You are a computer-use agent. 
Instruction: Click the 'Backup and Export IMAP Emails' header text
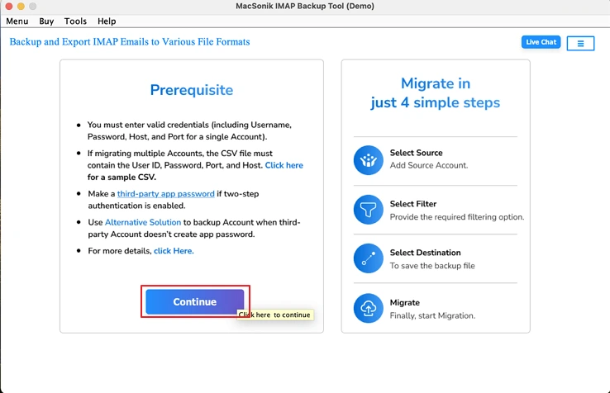pos(130,41)
